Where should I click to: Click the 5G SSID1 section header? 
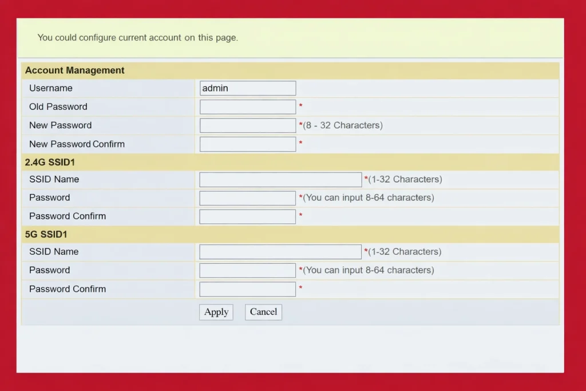[46, 234]
